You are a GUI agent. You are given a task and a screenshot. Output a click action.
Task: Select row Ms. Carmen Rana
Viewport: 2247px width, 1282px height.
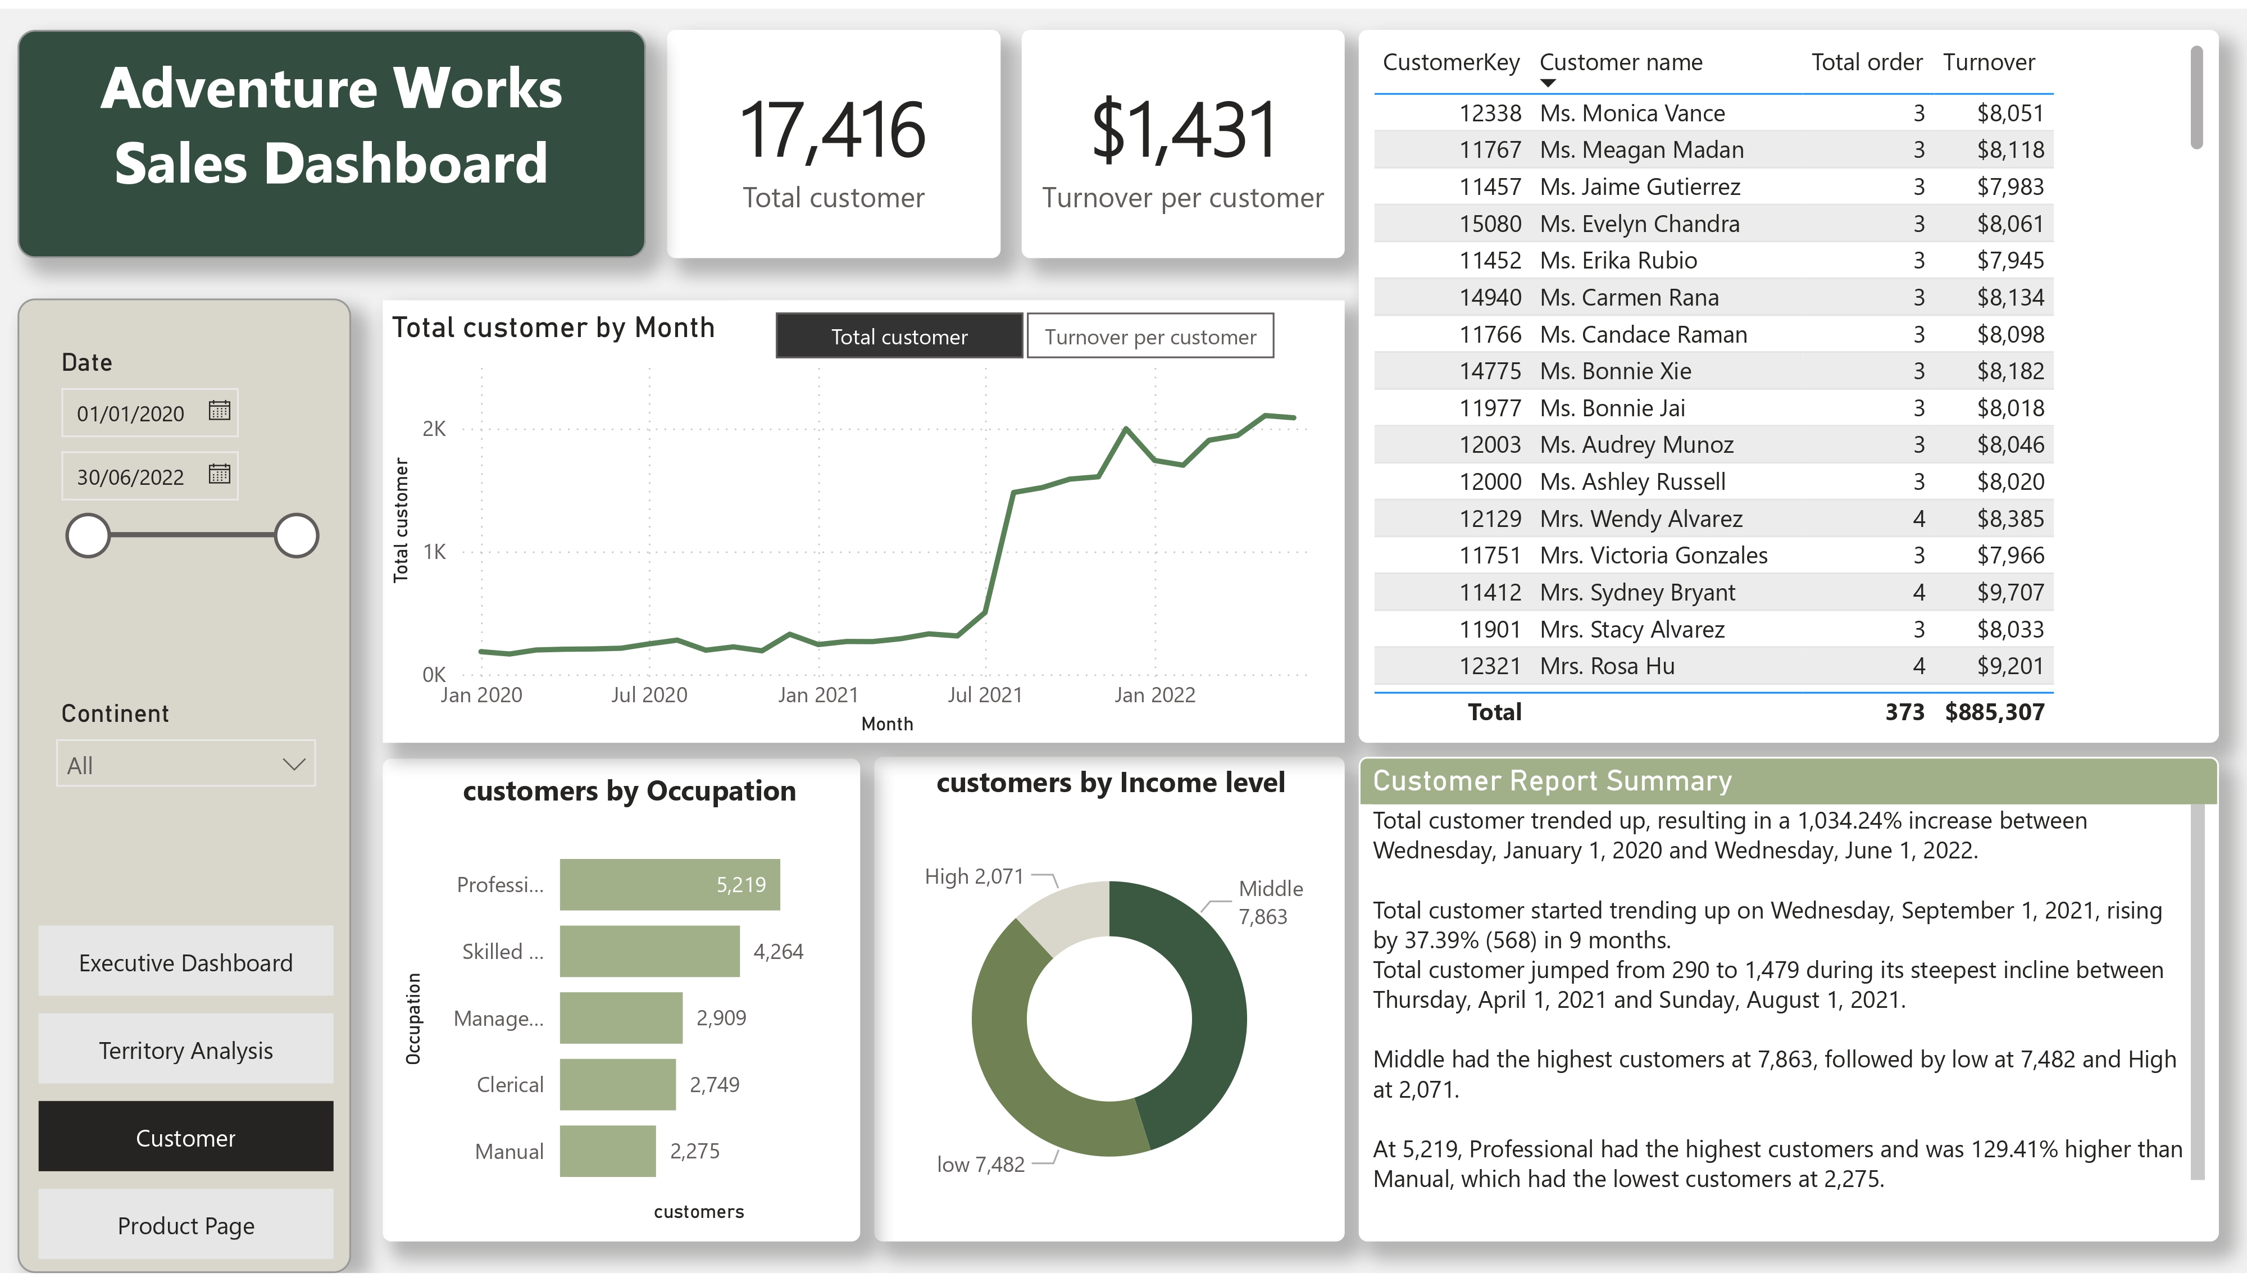pyautogui.click(x=1713, y=298)
